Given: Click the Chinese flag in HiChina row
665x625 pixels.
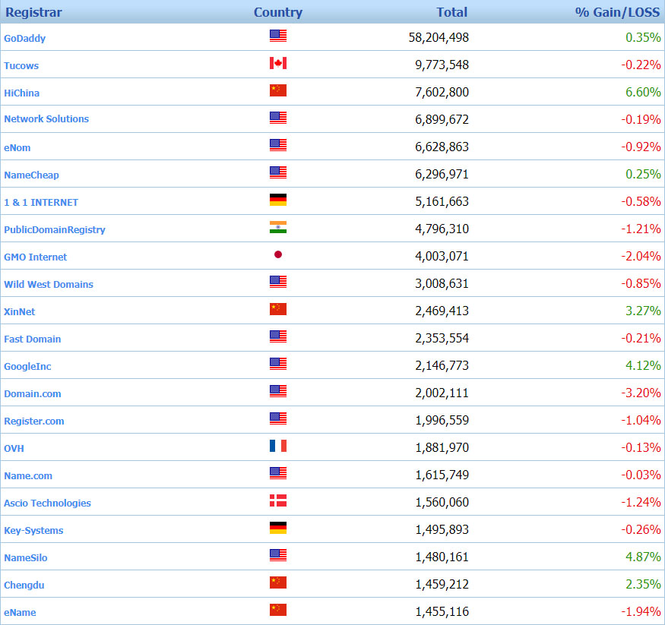Looking at the screenshot, I should (277, 90).
